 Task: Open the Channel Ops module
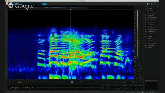152,43
